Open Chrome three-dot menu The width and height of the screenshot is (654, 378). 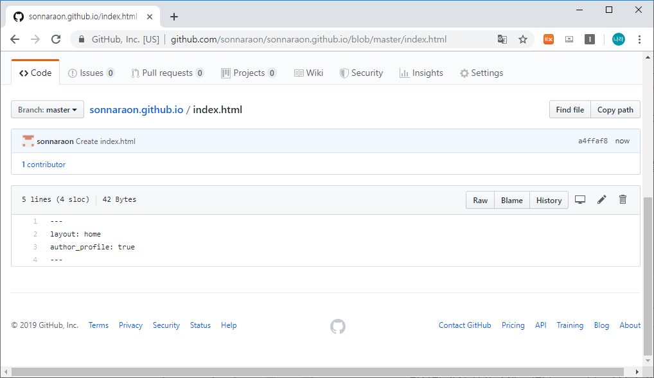pos(639,39)
